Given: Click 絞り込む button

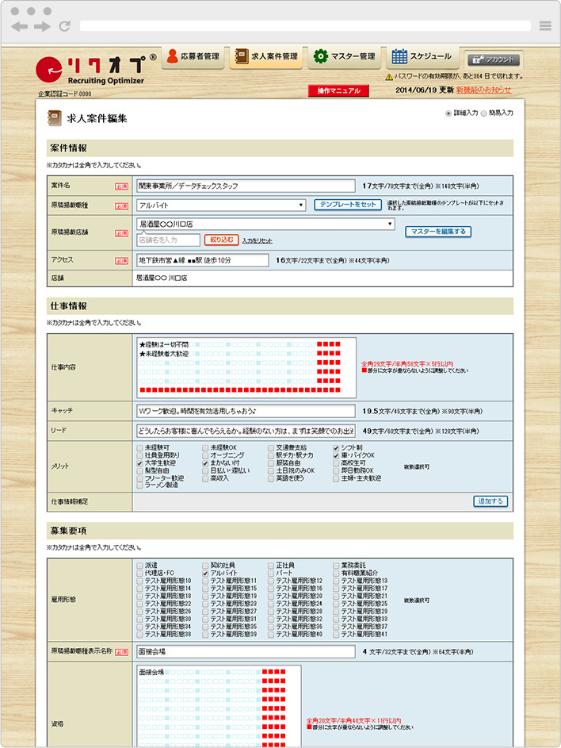Looking at the screenshot, I should 221,240.
